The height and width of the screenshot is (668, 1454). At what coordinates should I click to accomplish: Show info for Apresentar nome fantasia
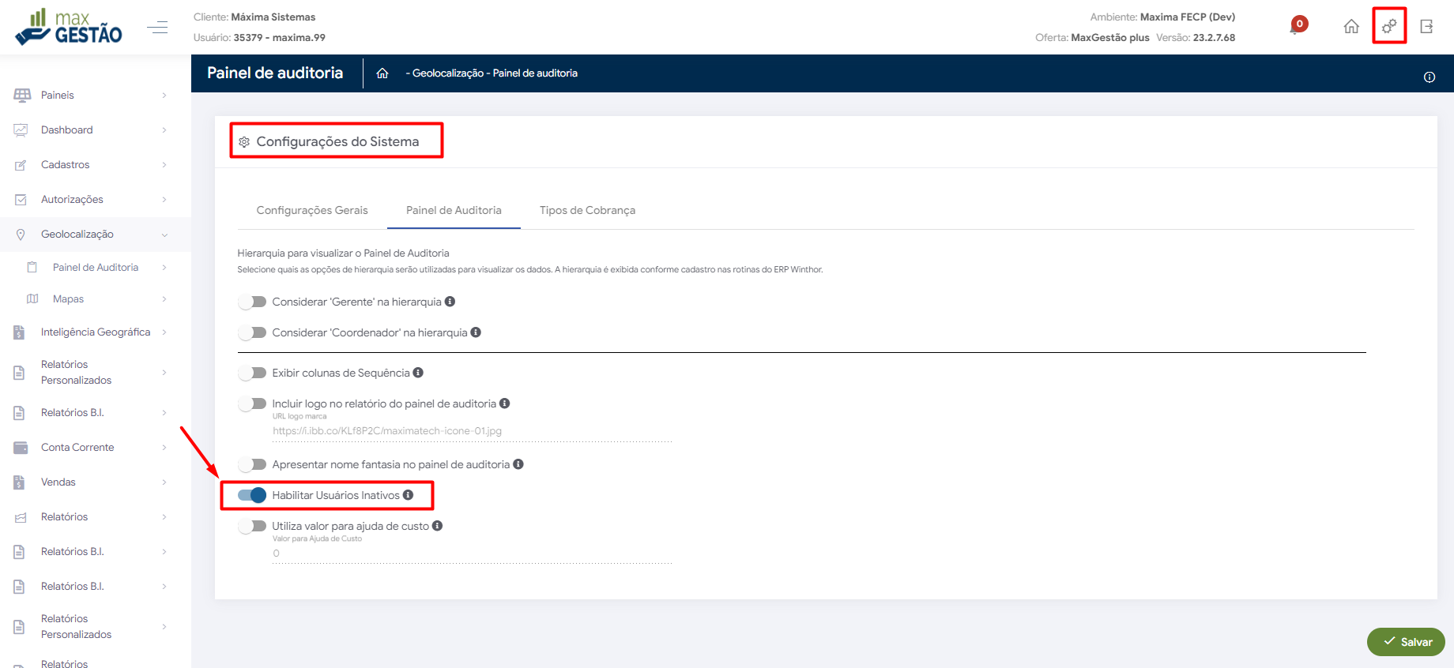(x=518, y=464)
